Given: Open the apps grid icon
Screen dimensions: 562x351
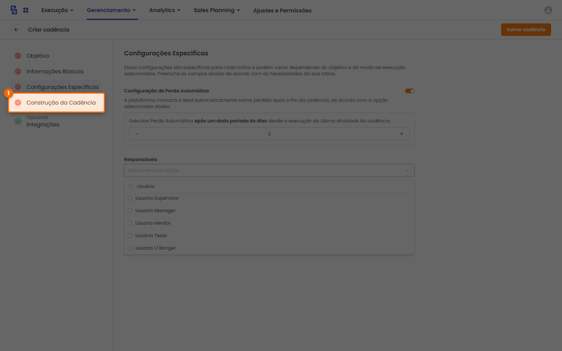Looking at the screenshot, I should coord(26,10).
